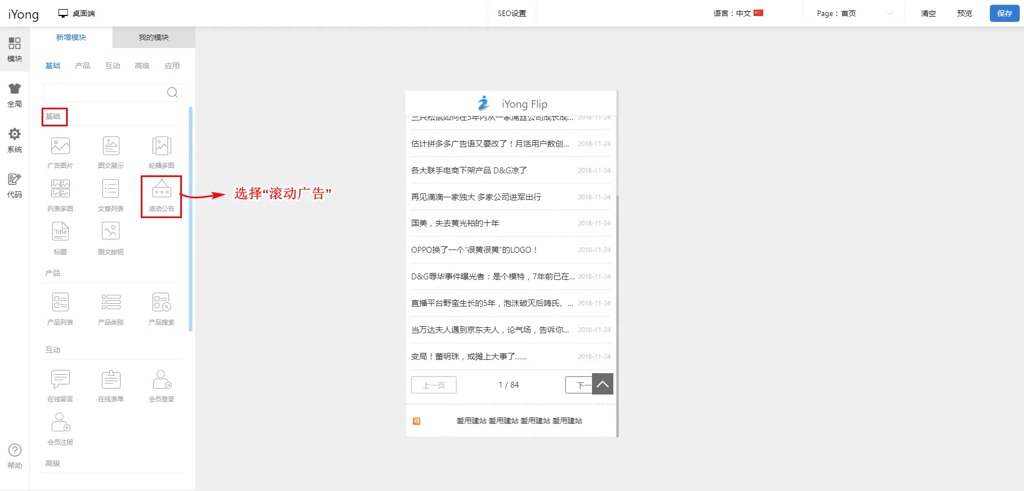This screenshot has width=1024, height=491.
Task: Switch to the 我的模块 tab
Action: pyautogui.click(x=154, y=37)
